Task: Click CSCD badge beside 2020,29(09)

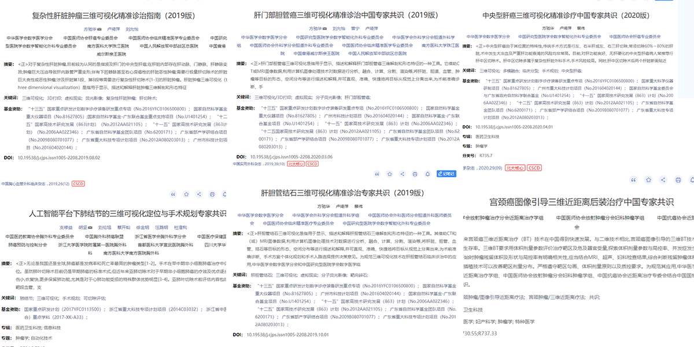Action: (x=534, y=168)
